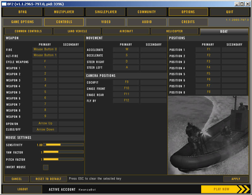Select Fire secondary binding field
The image size is (252, 195).
pos(71,49)
